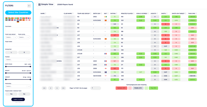This screenshot has height=107, width=207.
Task: Open Team Age Group dropdown
Action: (11, 37)
